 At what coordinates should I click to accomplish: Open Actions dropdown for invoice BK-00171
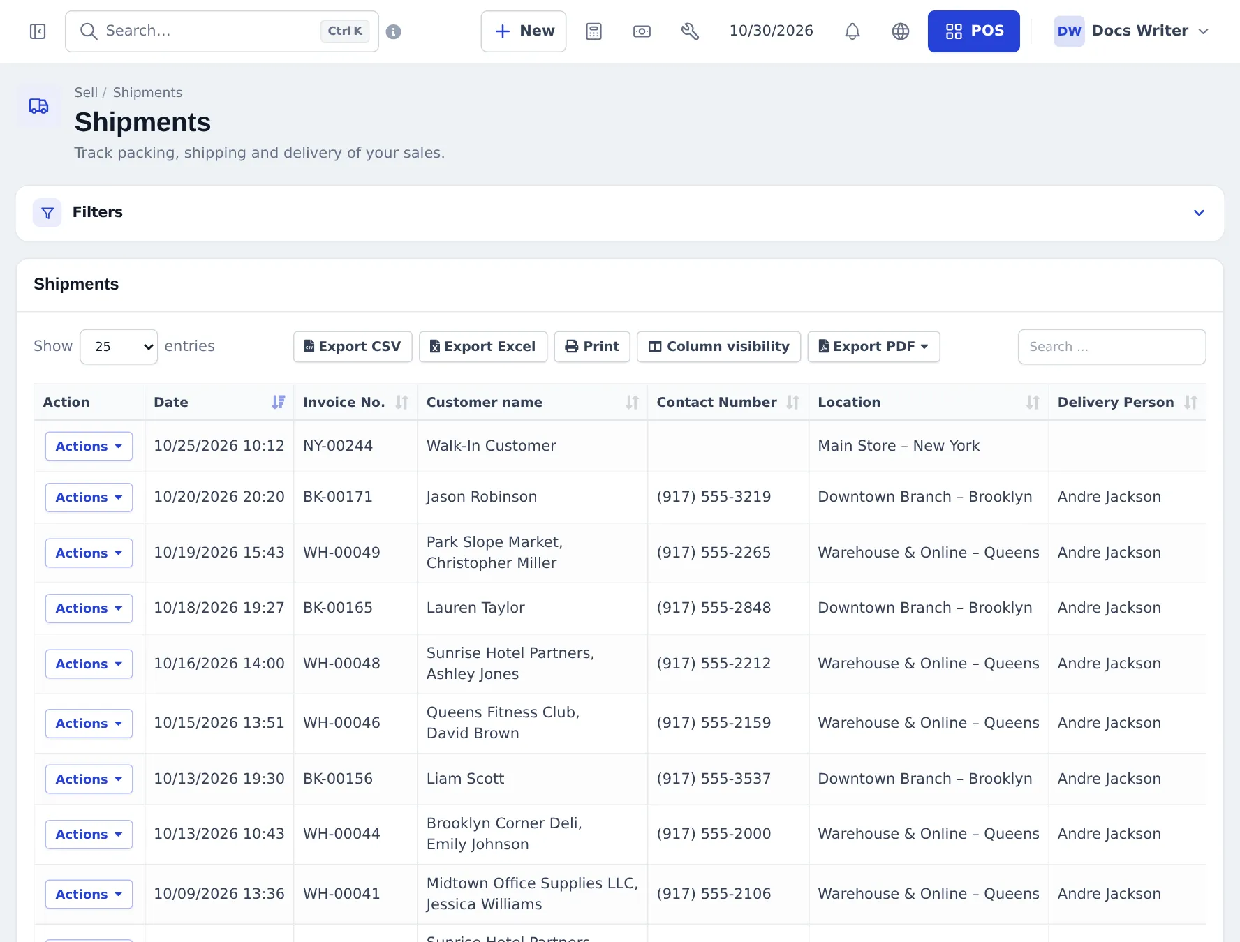89,498
